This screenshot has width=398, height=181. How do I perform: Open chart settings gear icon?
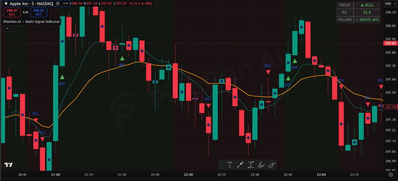pyautogui.click(x=391, y=175)
